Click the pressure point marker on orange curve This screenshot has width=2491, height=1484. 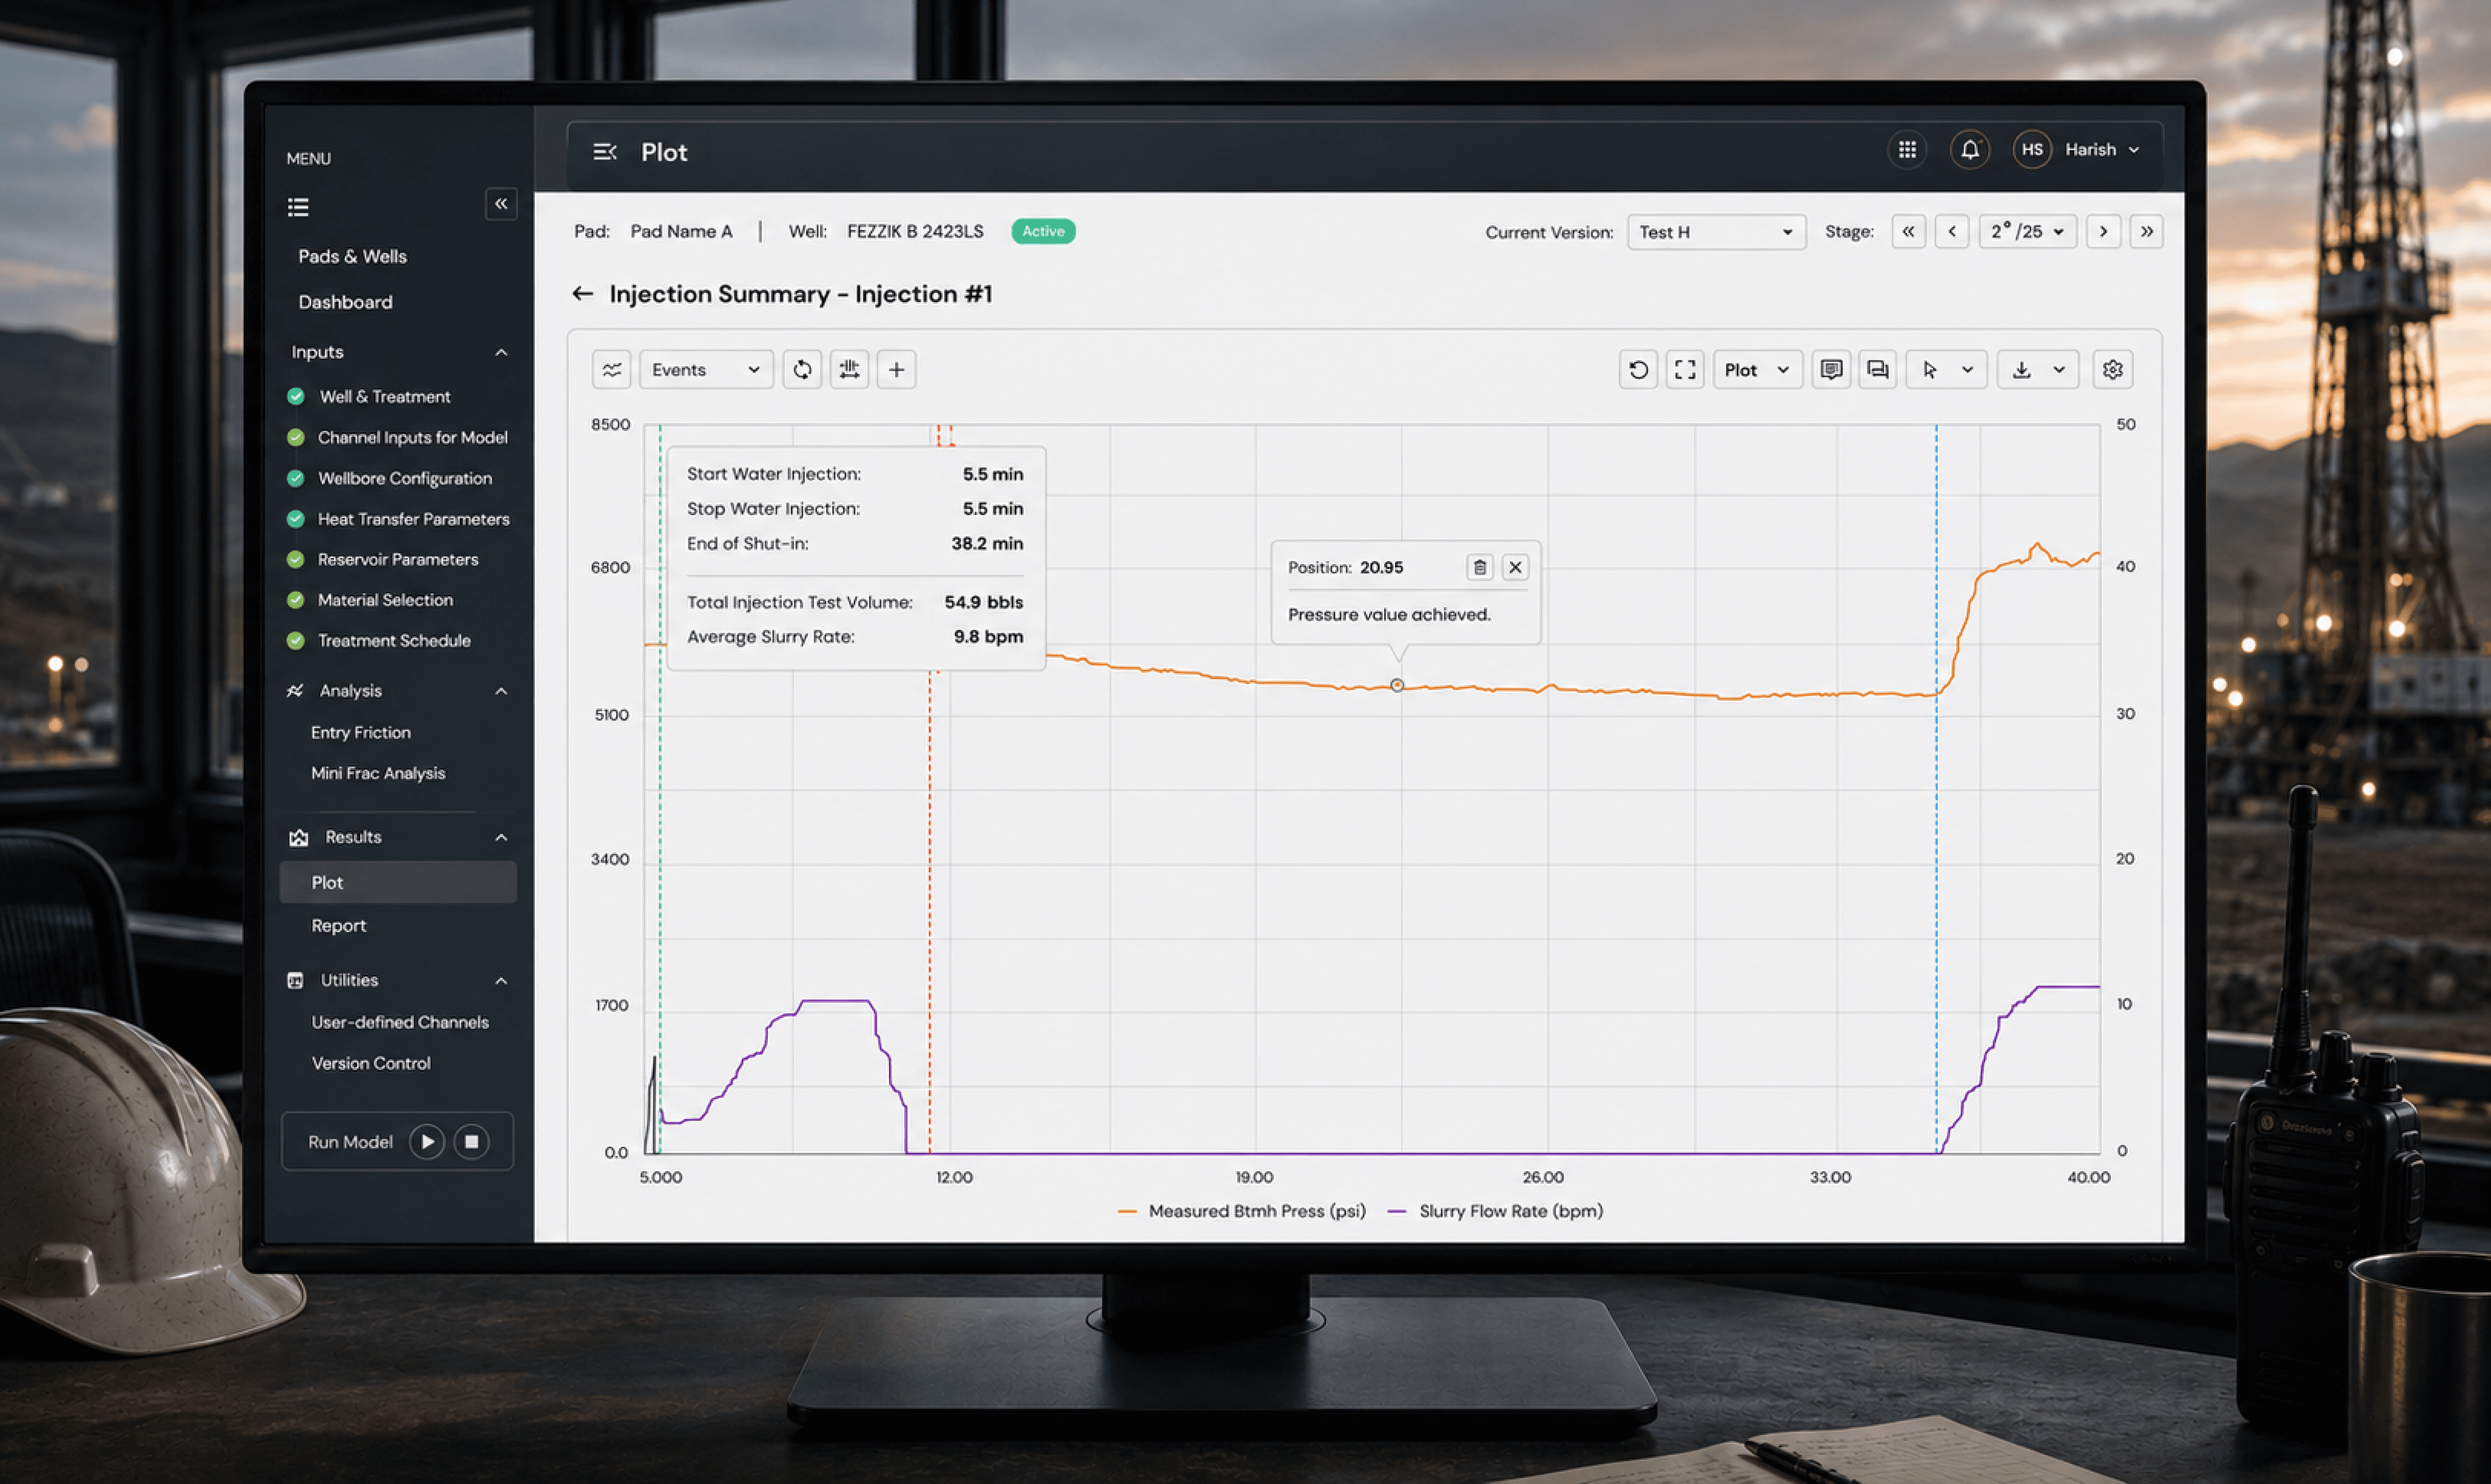point(1397,685)
